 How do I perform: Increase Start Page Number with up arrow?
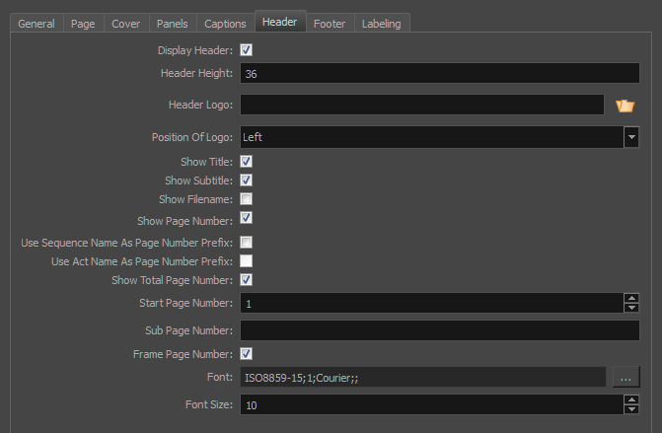(631, 298)
